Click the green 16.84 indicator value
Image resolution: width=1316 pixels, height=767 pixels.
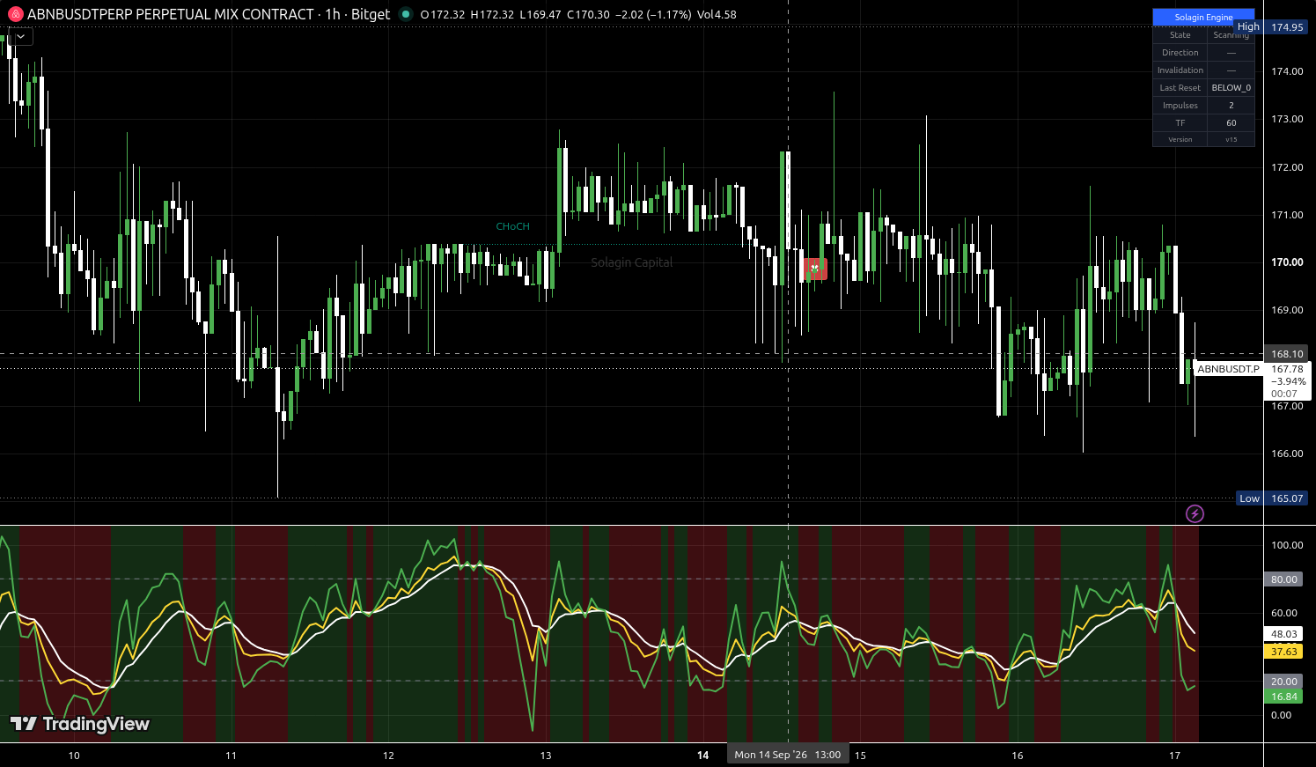pyautogui.click(x=1284, y=697)
